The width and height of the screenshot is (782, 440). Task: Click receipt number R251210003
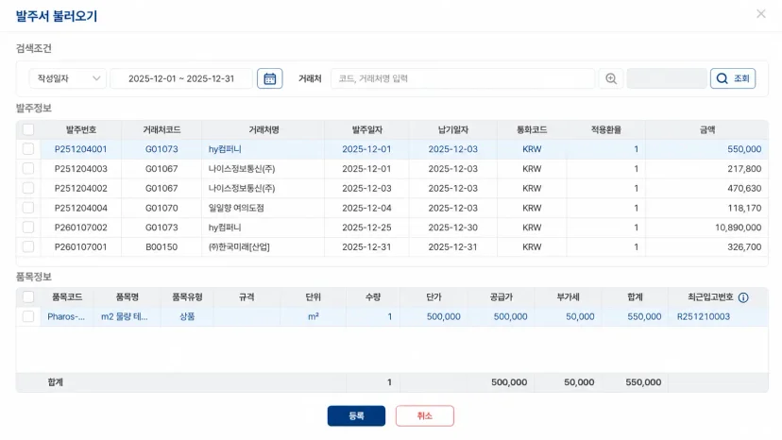pyautogui.click(x=704, y=316)
